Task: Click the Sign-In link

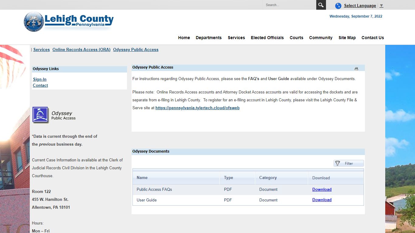Action: pos(40,79)
